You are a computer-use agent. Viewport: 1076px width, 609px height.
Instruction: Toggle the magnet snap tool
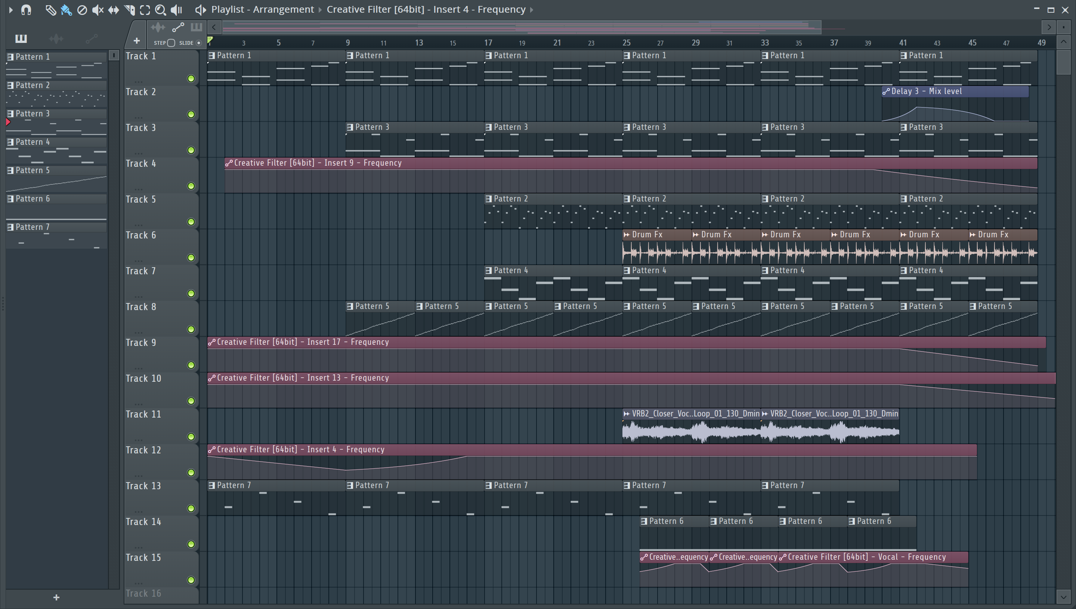click(26, 10)
